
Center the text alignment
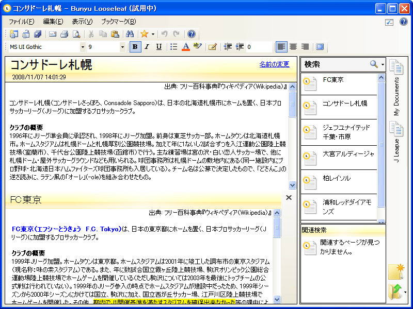[x=293, y=47]
